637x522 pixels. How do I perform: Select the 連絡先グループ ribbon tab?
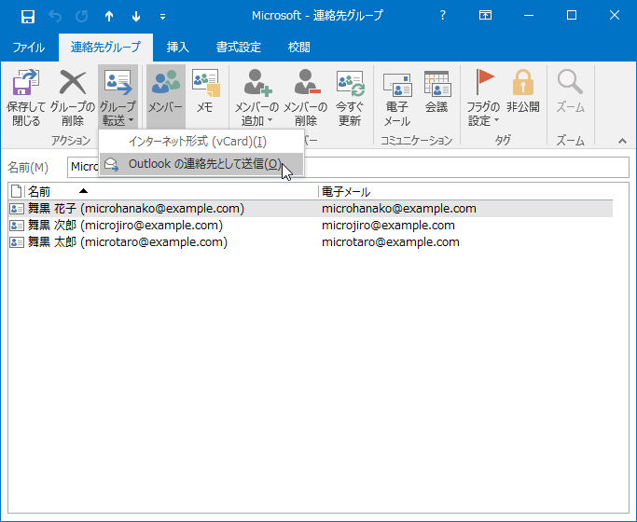point(105,48)
